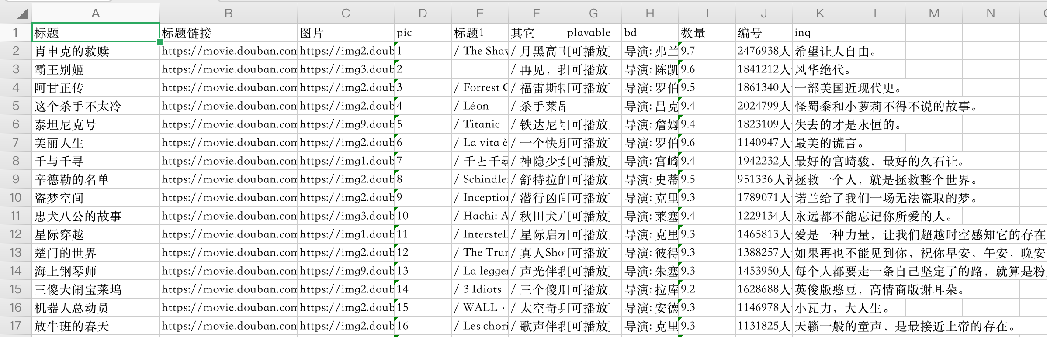Select column E header
Viewport: 1047px width, 337px height.
tap(480, 14)
